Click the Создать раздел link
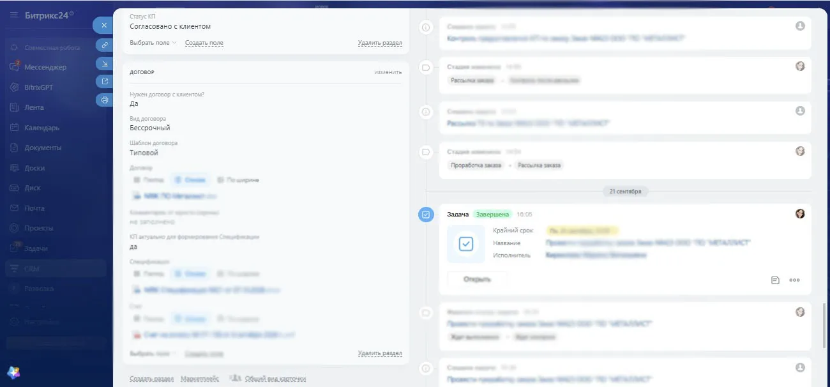The height and width of the screenshot is (387, 830). click(x=151, y=379)
